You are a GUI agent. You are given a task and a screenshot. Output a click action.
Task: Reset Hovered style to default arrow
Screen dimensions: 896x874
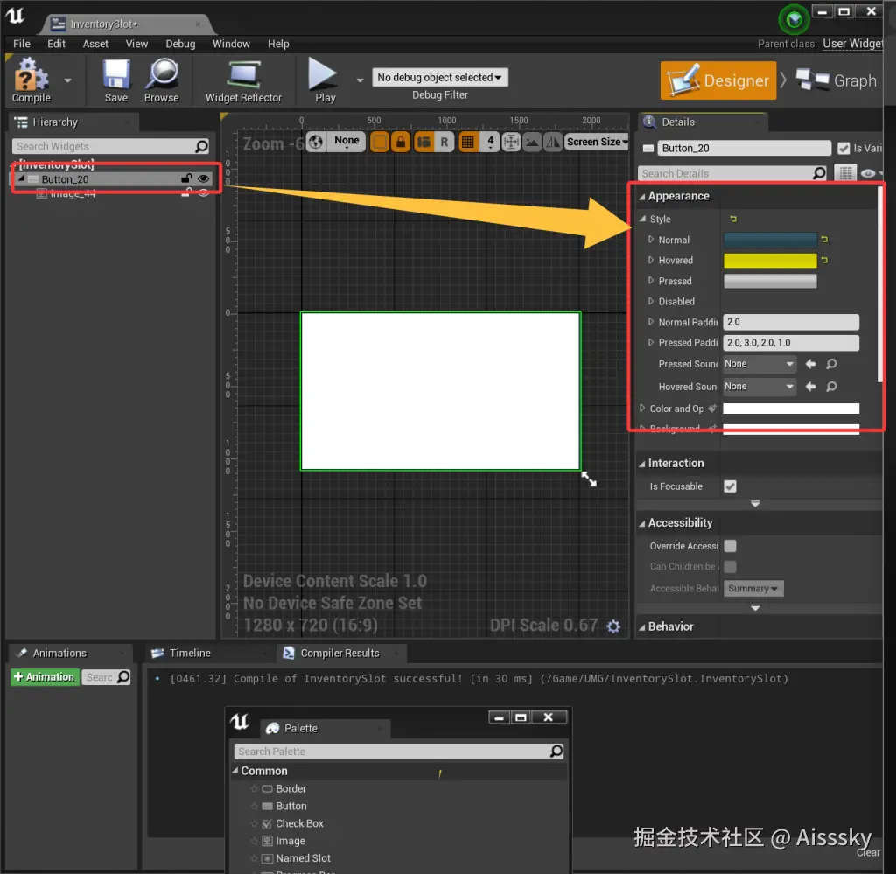click(x=824, y=260)
